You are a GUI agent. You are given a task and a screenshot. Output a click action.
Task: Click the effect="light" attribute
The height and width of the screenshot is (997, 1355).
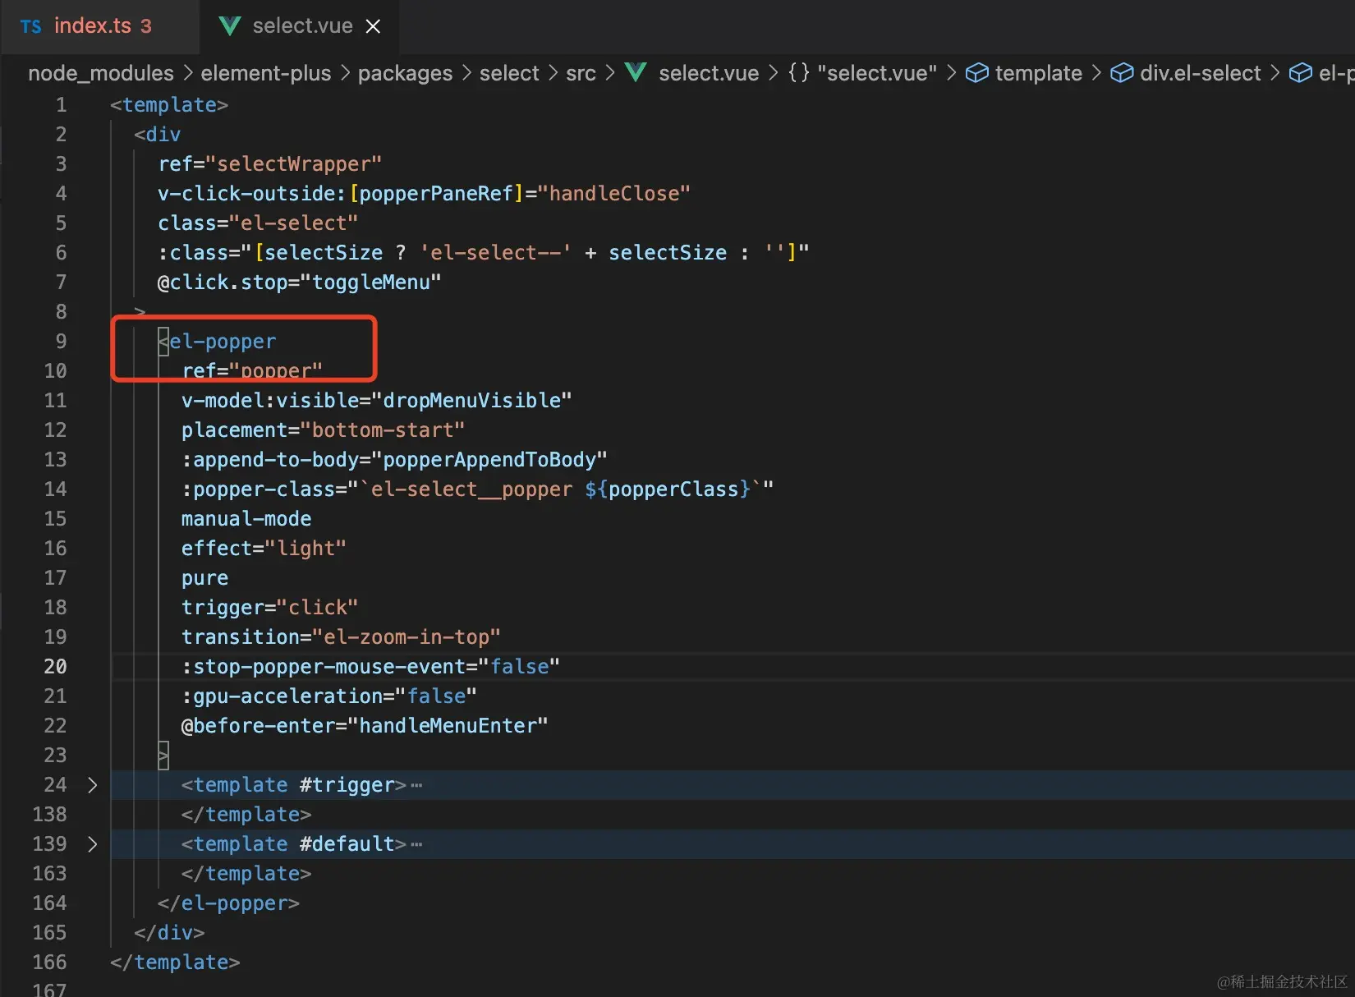[264, 549]
